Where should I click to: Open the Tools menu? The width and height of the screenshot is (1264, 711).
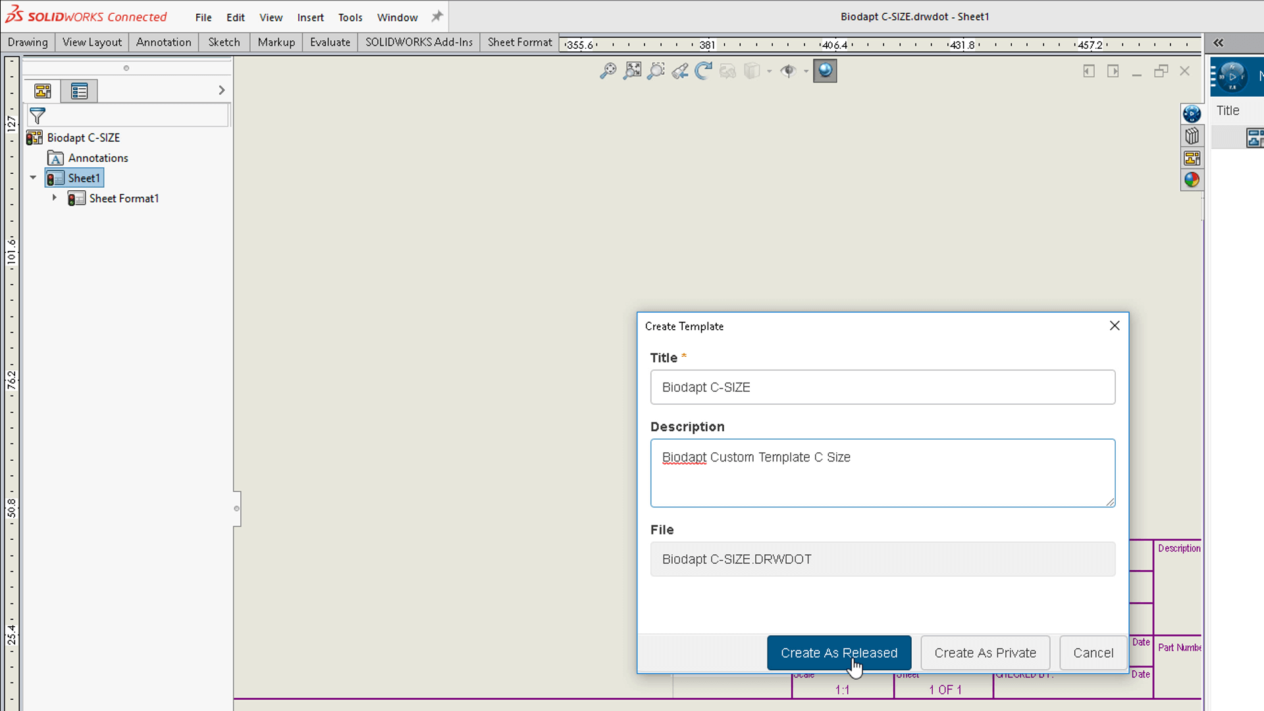point(350,17)
